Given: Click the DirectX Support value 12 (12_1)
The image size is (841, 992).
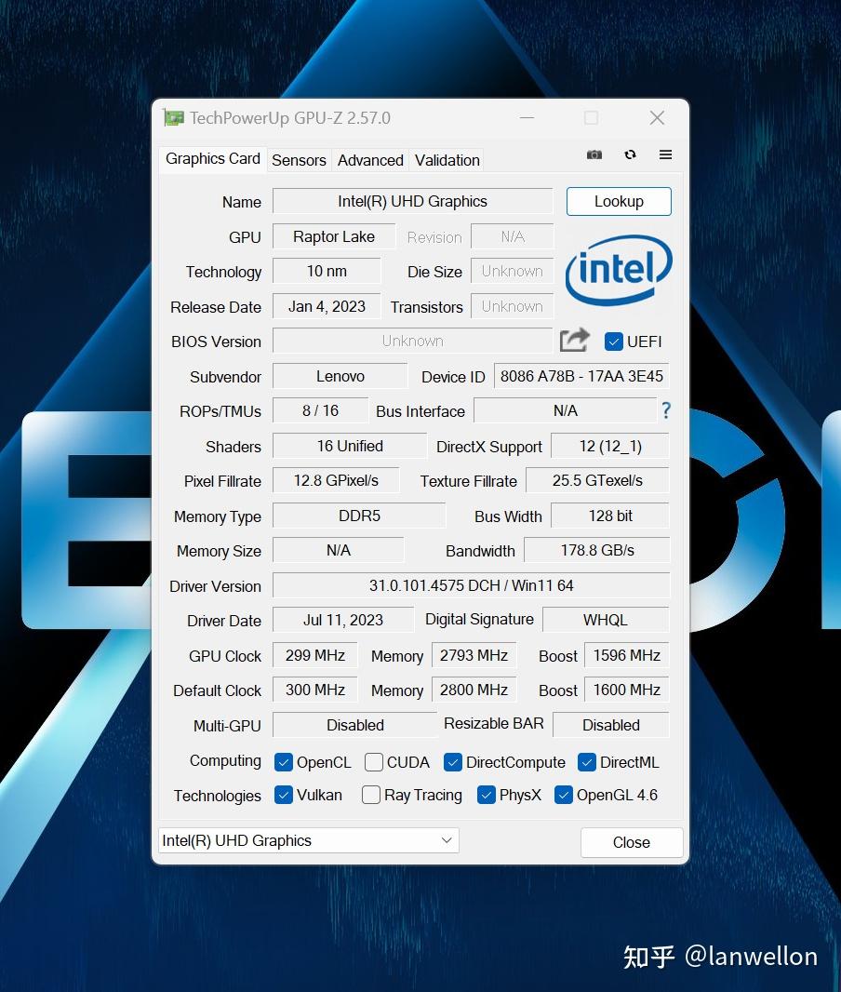Looking at the screenshot, I should point(610,446).
